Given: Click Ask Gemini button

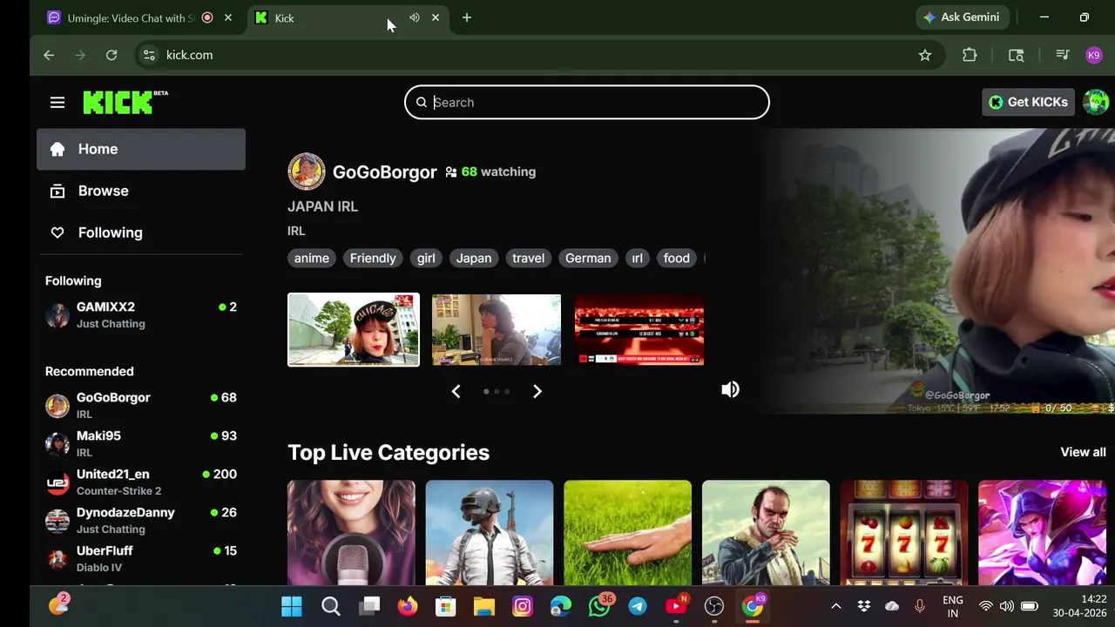Looking at the screenshot, I should [x=962, y=17].
